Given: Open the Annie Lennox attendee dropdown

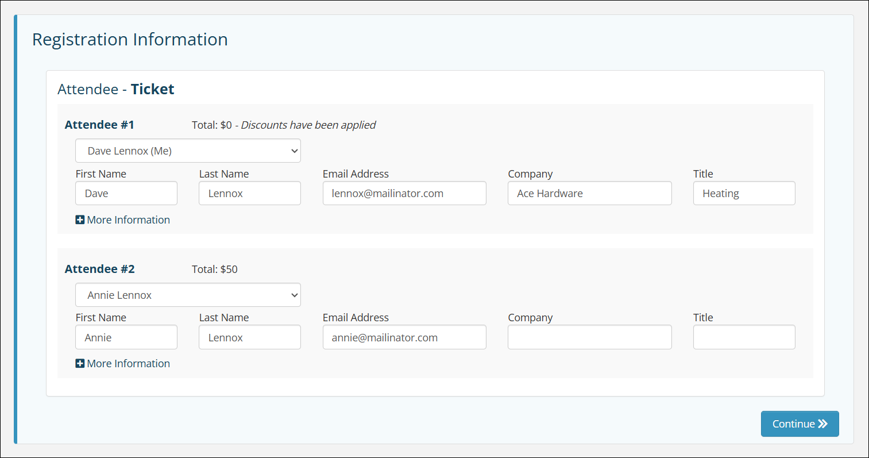Looking at the screenshot, I should 188,295.
